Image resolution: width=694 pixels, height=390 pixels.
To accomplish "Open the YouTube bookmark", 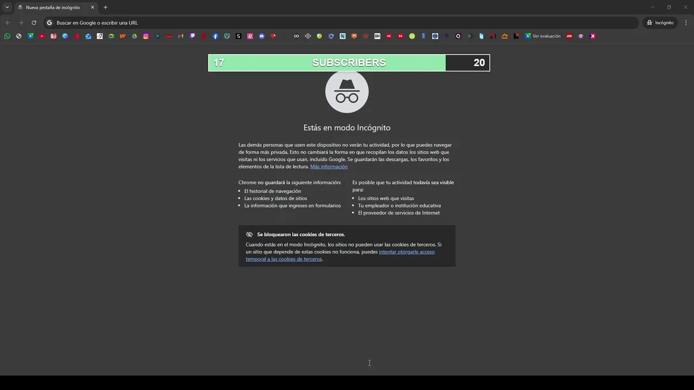I will click(x=42, y=36).
